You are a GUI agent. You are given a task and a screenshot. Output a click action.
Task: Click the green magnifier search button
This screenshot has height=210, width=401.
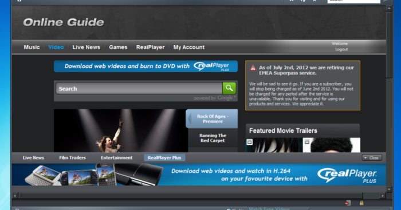point(229,88)
